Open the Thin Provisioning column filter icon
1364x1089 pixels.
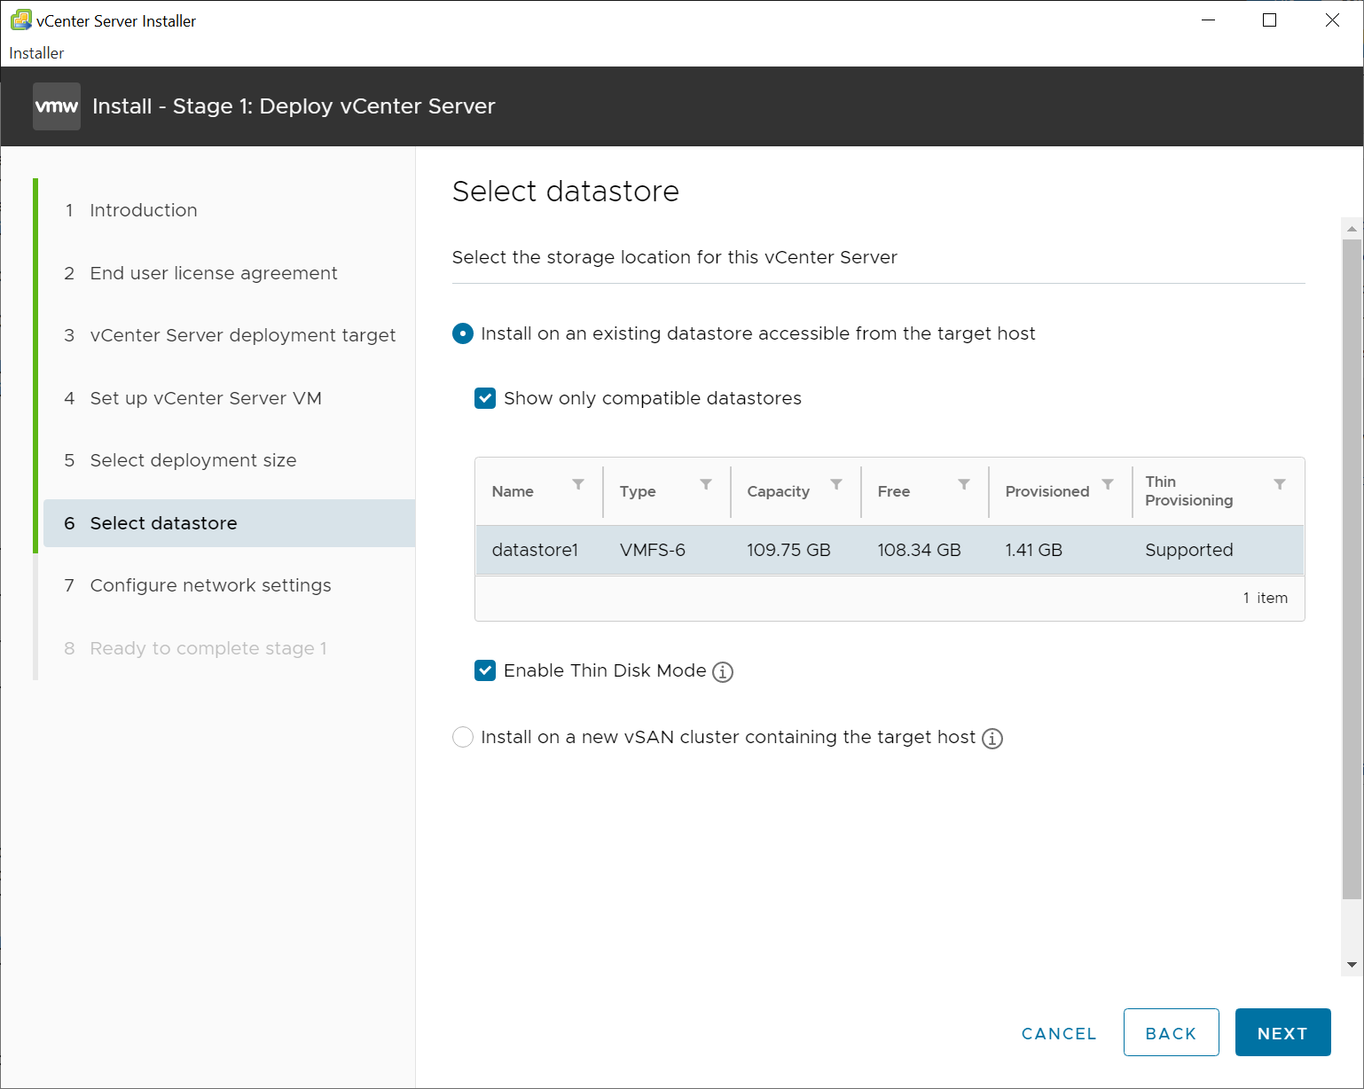1280,484
